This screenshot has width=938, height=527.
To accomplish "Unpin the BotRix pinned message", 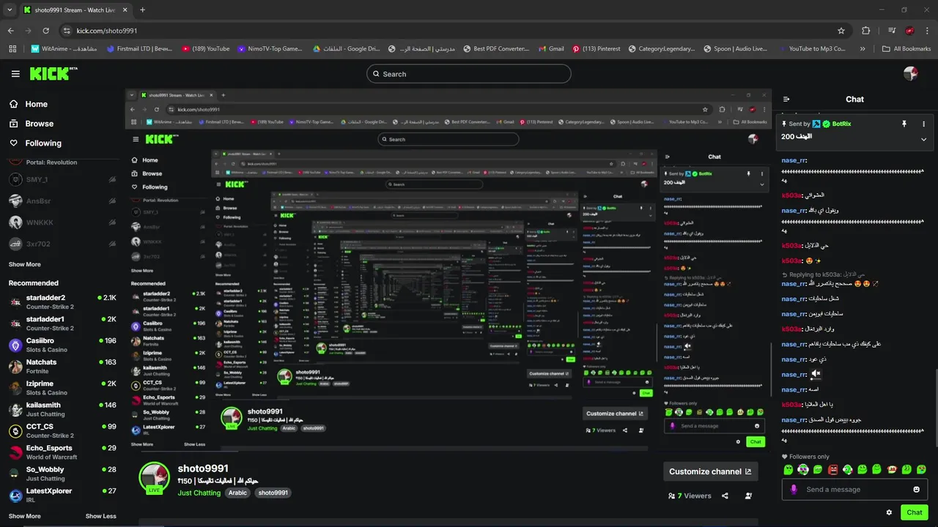I will pos(904,124).
